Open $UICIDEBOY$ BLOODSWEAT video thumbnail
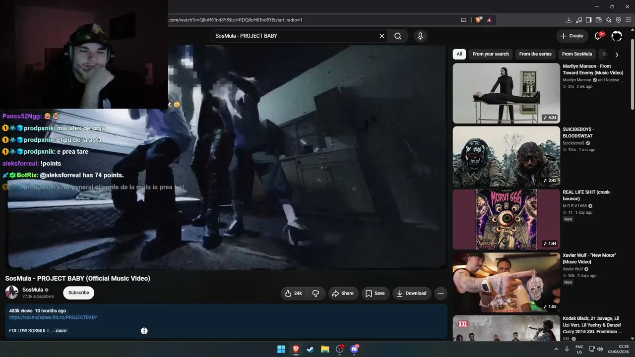 coord(506,156)
